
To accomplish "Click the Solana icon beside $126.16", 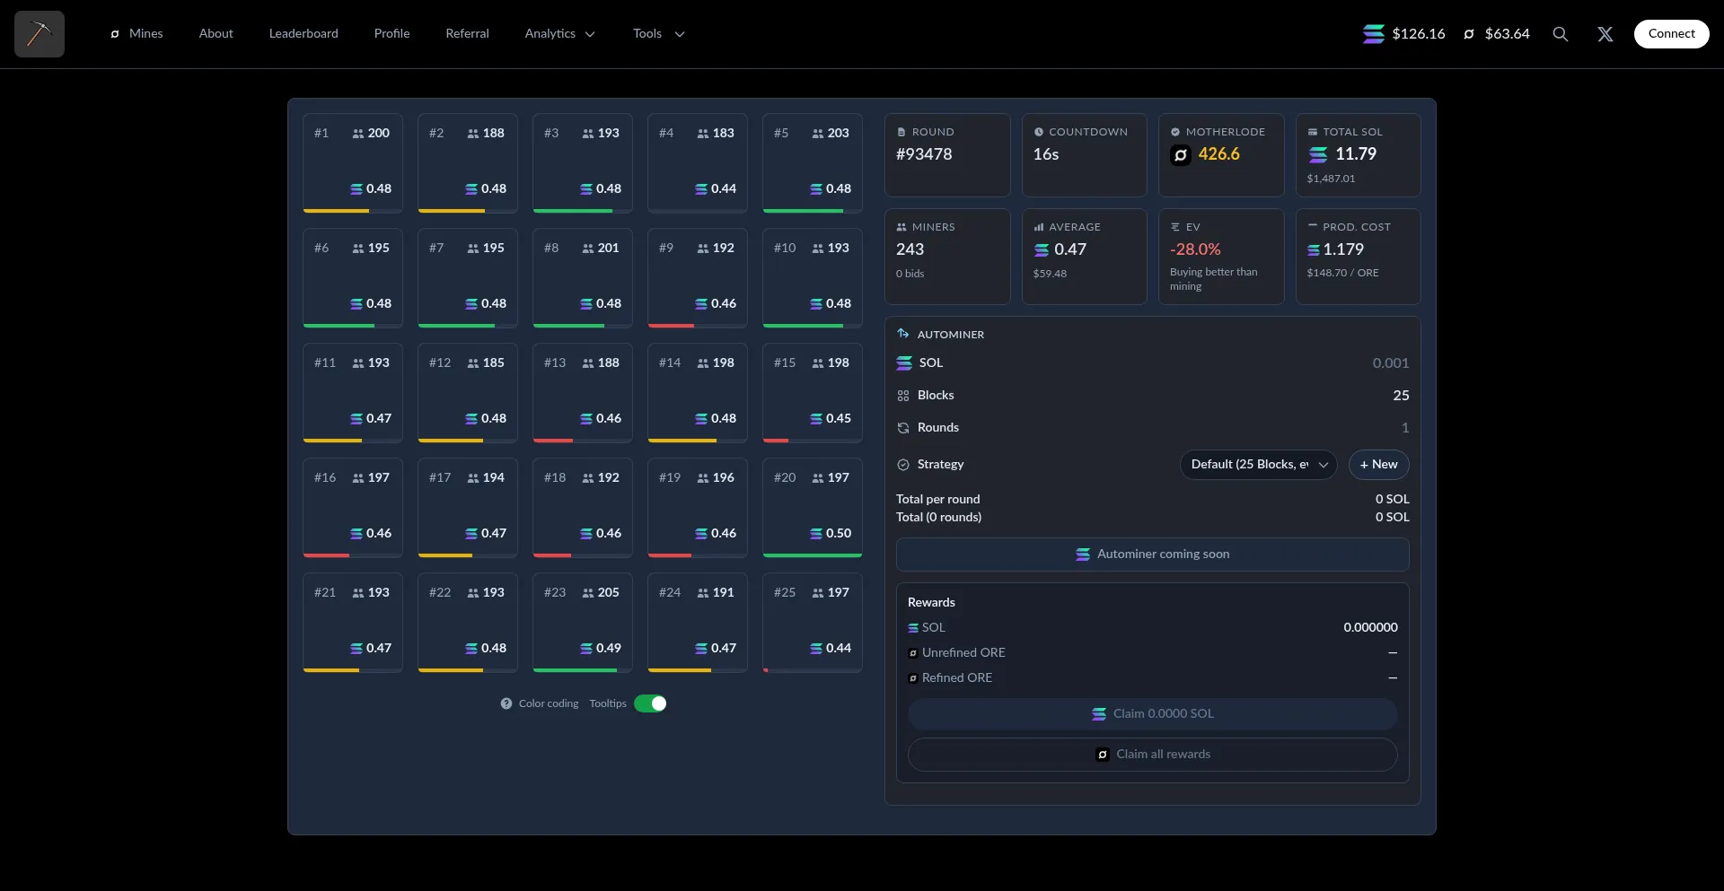I will (1373, 34).
